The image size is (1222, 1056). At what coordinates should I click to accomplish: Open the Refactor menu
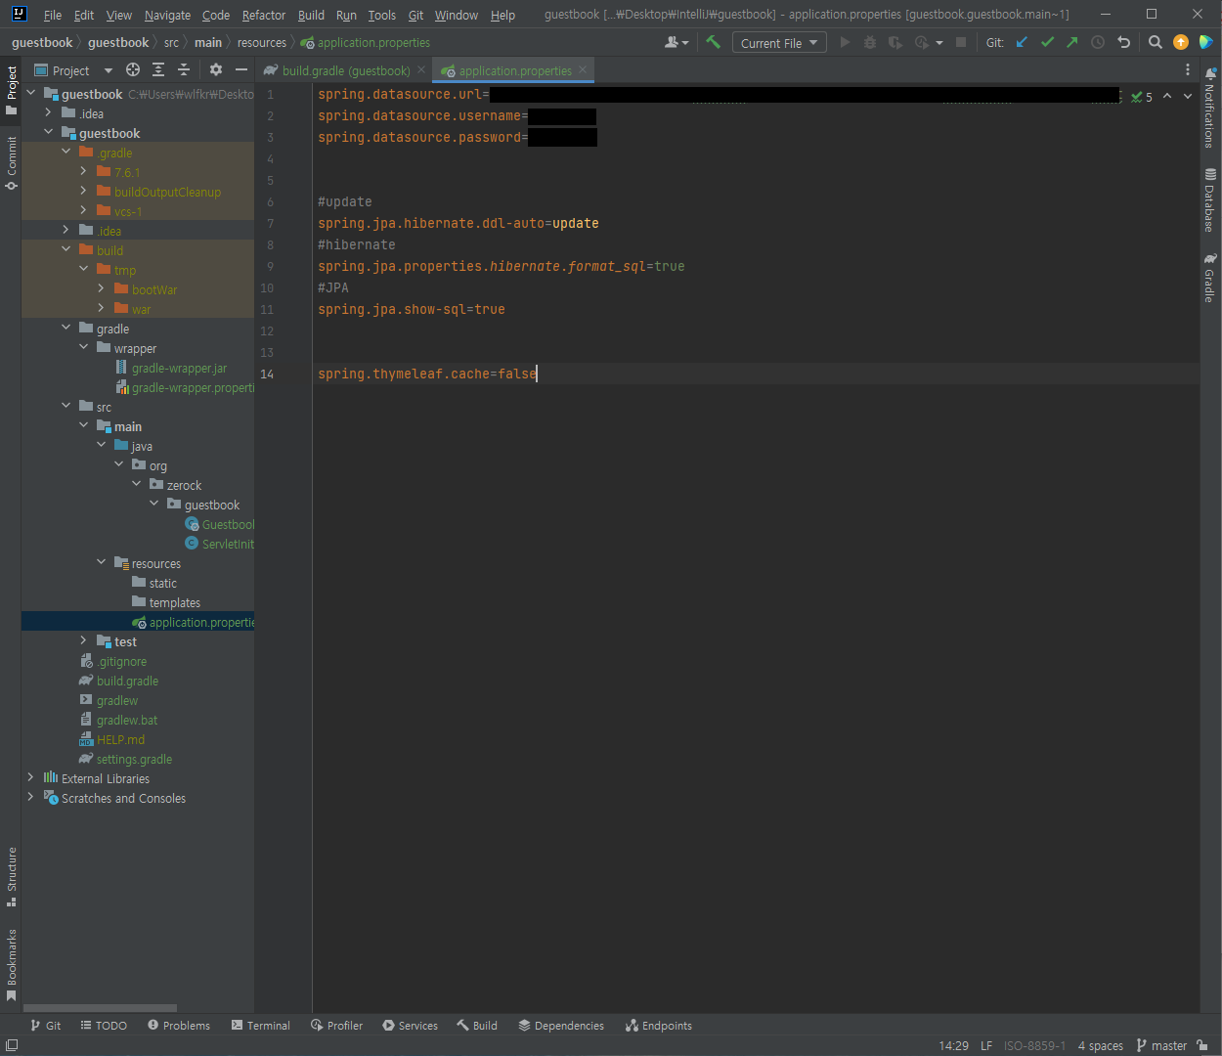264,15
